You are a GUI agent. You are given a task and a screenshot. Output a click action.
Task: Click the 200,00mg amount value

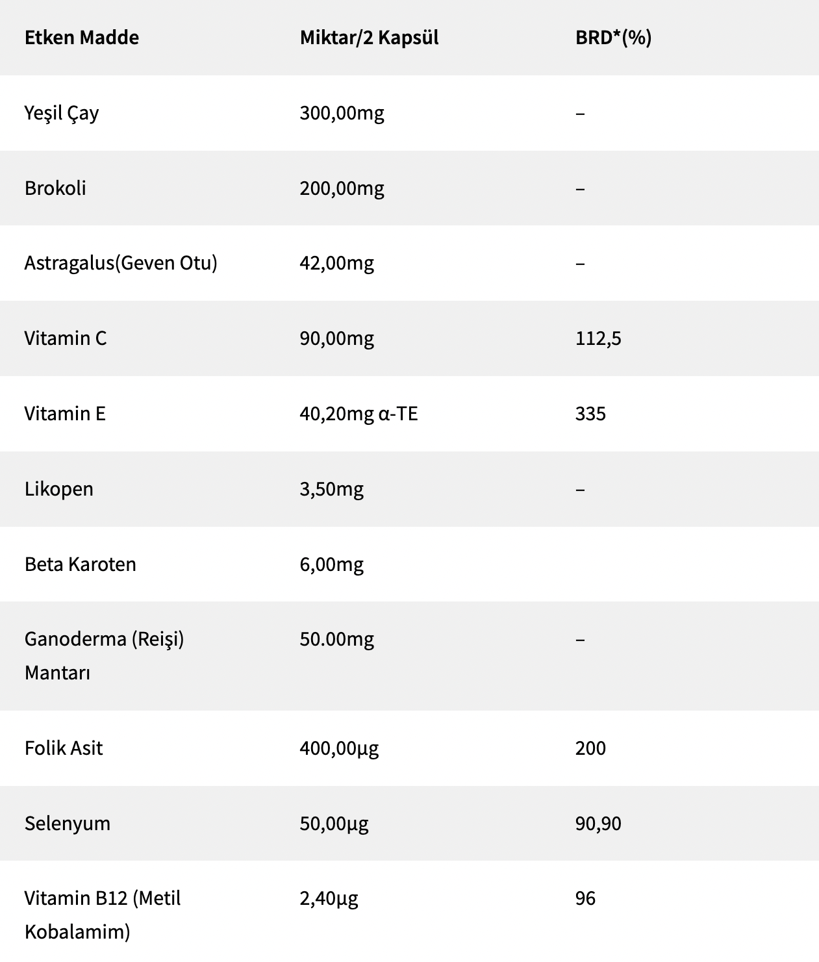tap(342, 188)
